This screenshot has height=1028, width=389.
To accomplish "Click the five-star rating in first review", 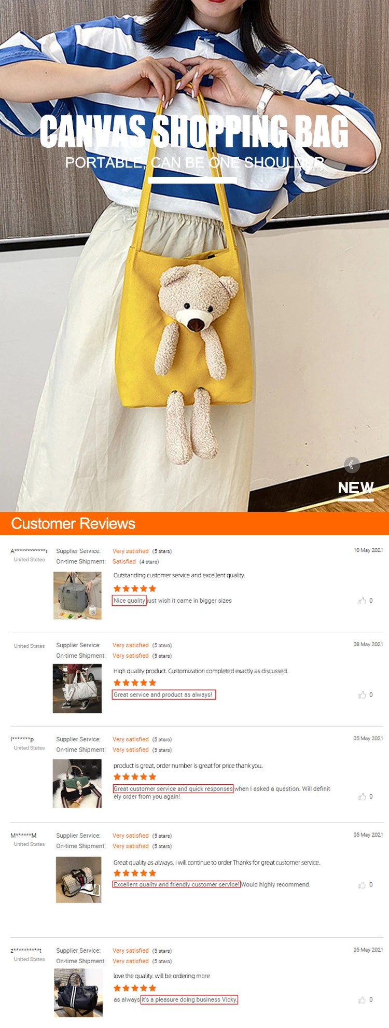I will tap(135, 589).
